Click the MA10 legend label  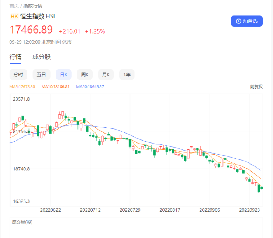click(x=55, y=87)
